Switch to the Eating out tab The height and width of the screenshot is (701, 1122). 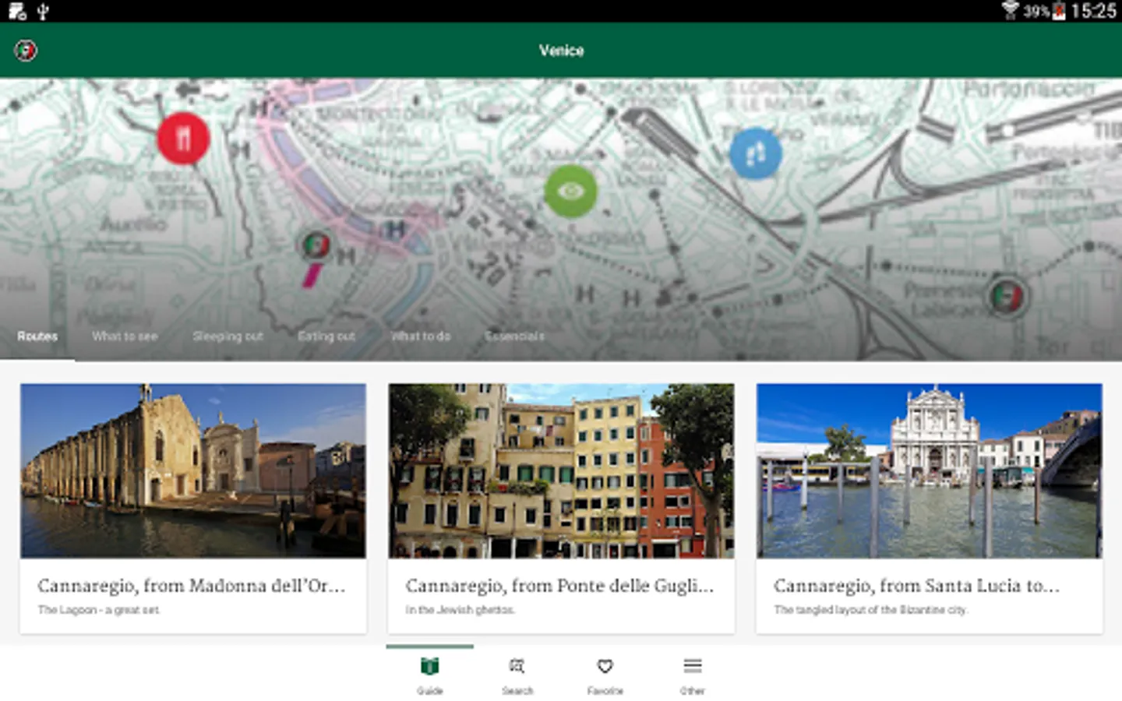point(326,336)
